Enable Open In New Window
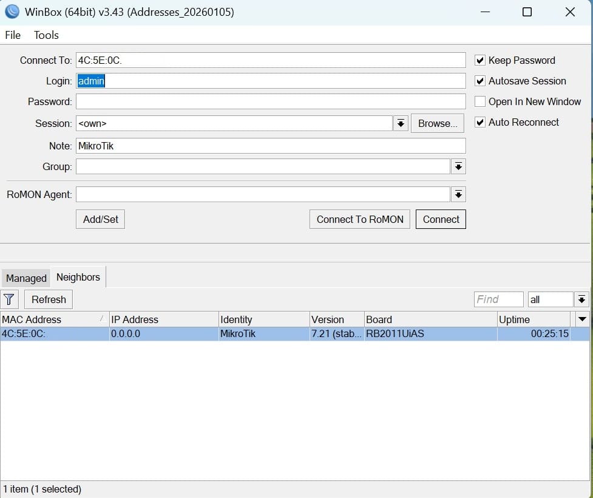 480,101
